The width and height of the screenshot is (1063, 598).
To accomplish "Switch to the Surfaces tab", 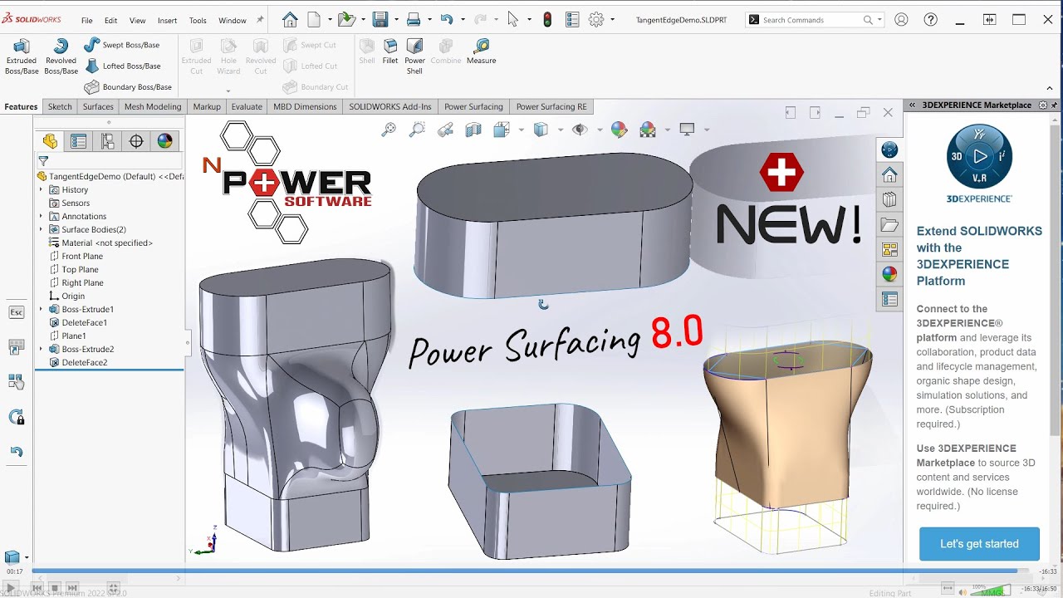I will [98, 106].
